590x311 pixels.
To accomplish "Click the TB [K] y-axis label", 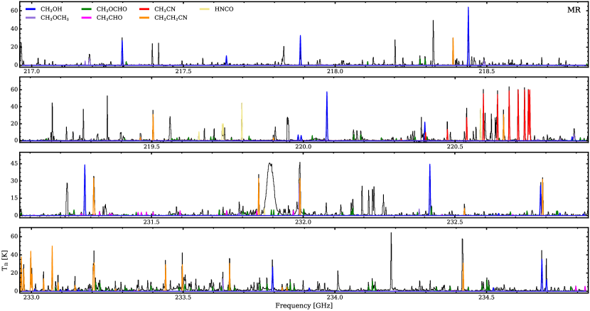I will click(x=5, y=262).
